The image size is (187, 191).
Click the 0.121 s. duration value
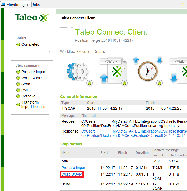[143, 168]
